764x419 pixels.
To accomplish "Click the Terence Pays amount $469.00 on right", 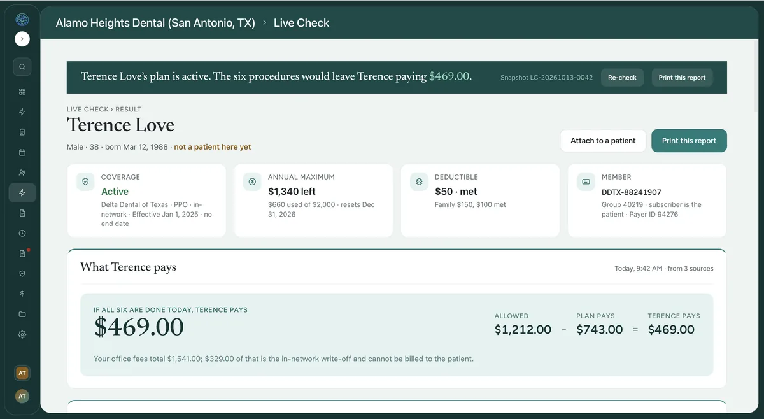I will click(671, 330).
